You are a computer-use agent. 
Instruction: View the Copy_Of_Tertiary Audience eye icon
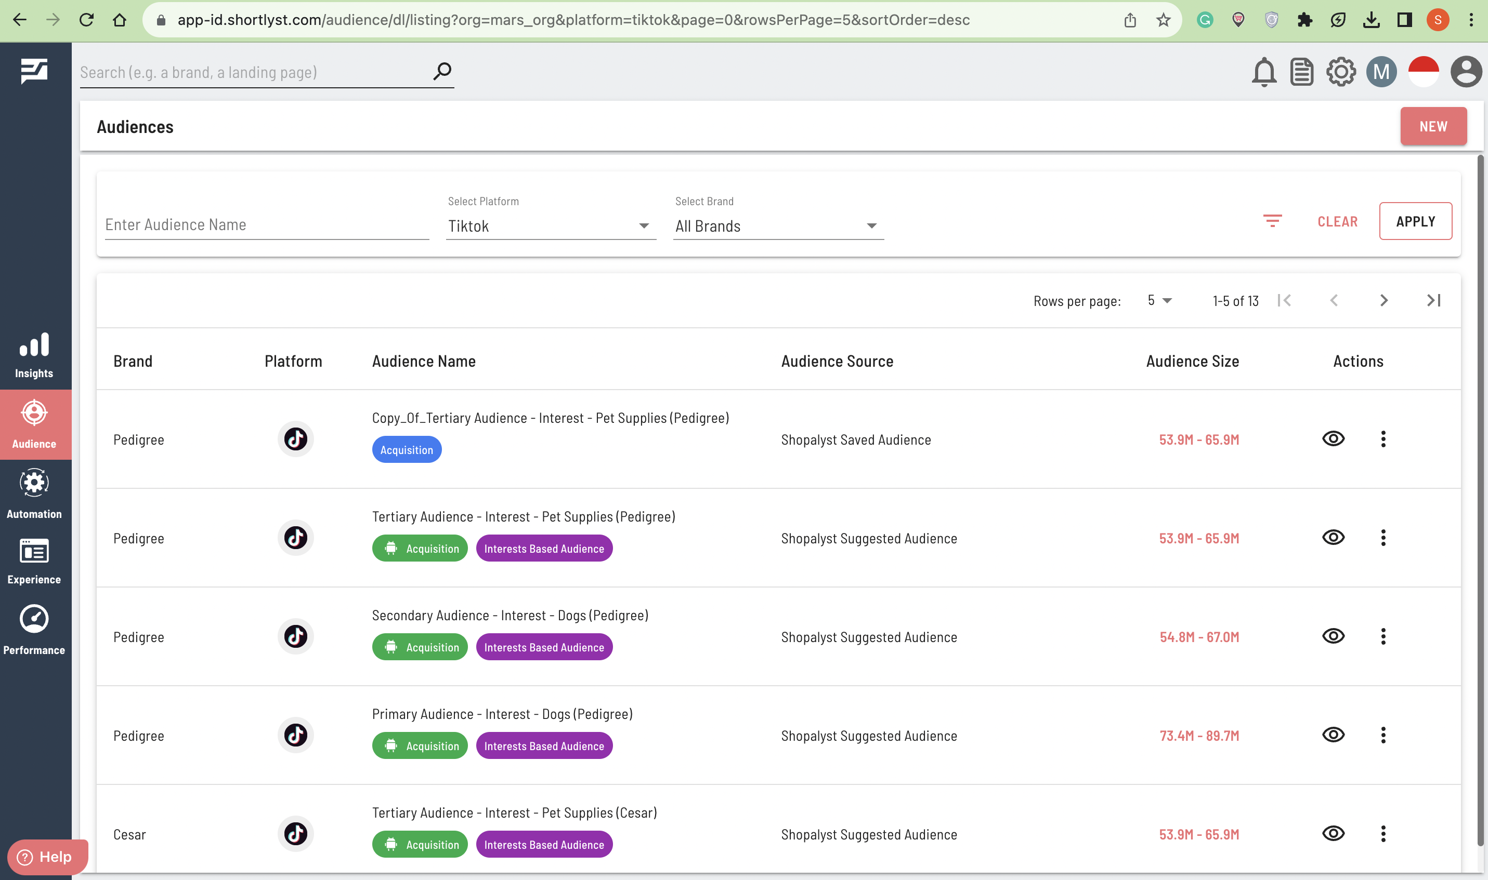pyautogui.click(x=1333, y=439)
